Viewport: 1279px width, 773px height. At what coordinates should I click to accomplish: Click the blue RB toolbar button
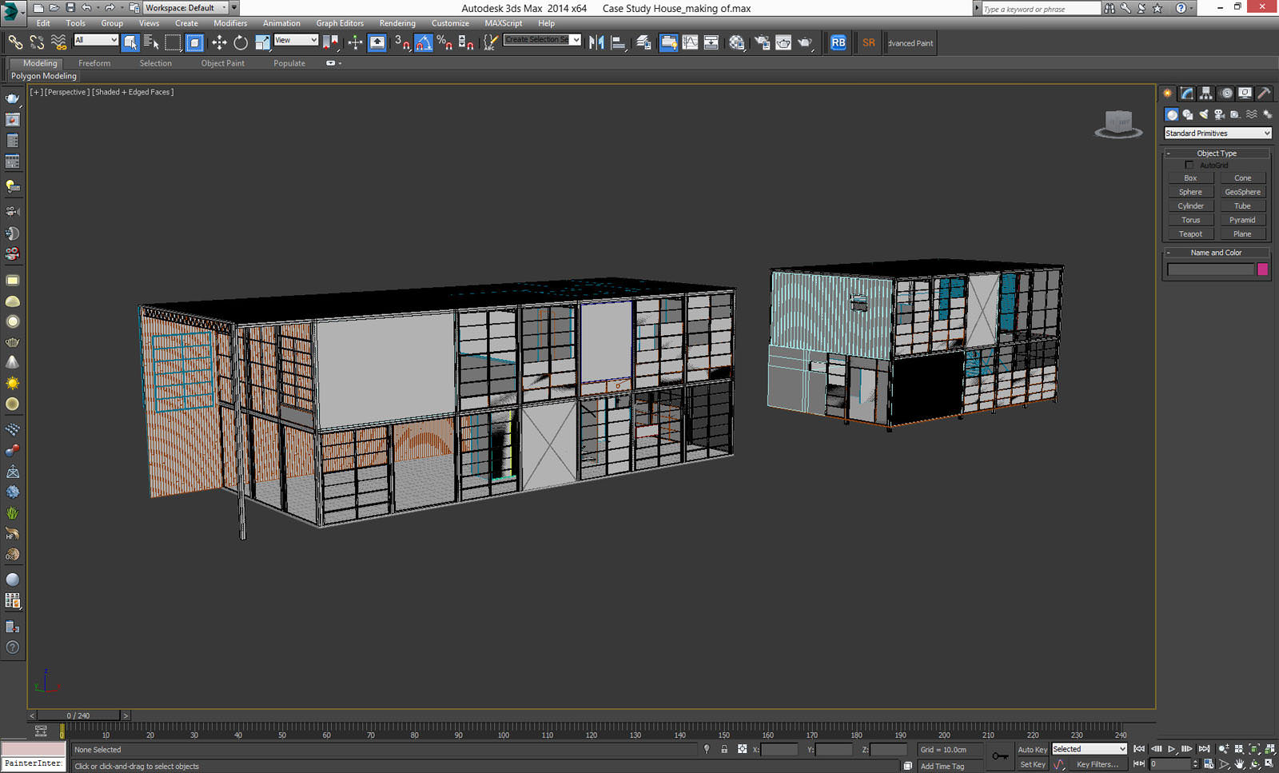(838, 42)
